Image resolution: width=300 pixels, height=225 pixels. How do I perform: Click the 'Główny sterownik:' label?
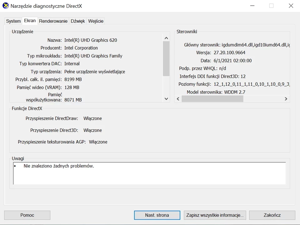point(202,45)
